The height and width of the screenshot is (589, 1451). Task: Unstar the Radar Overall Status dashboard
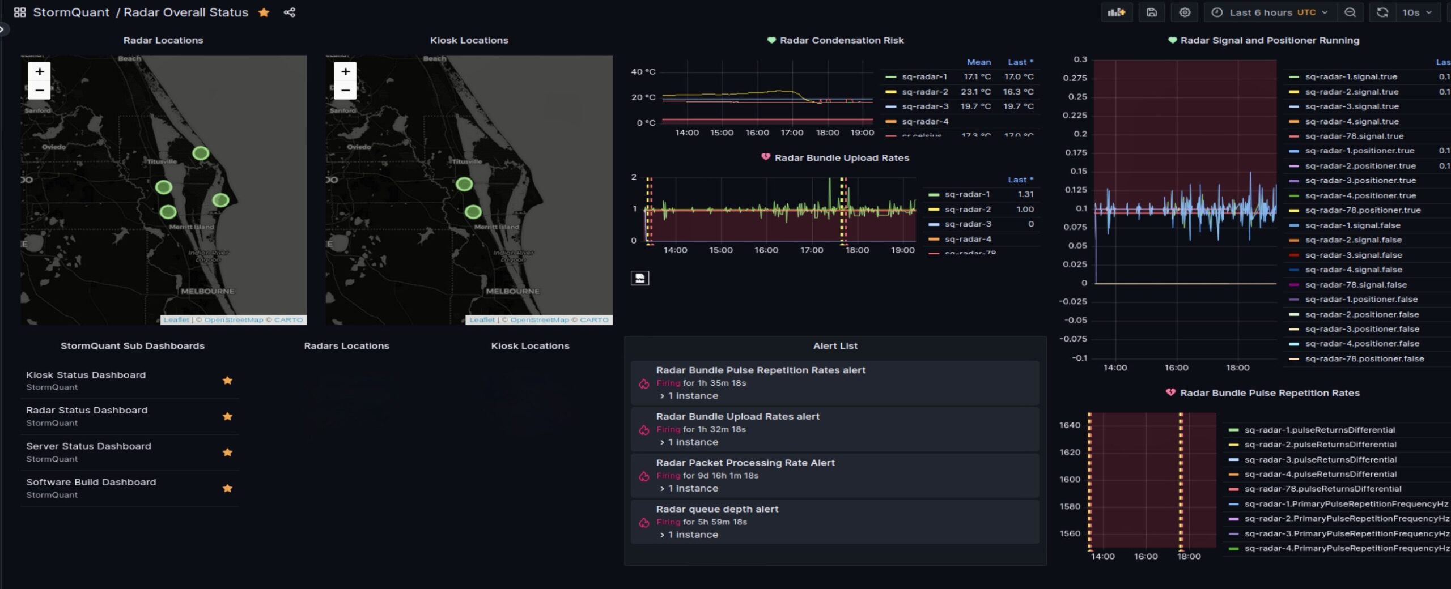(264, 12)
